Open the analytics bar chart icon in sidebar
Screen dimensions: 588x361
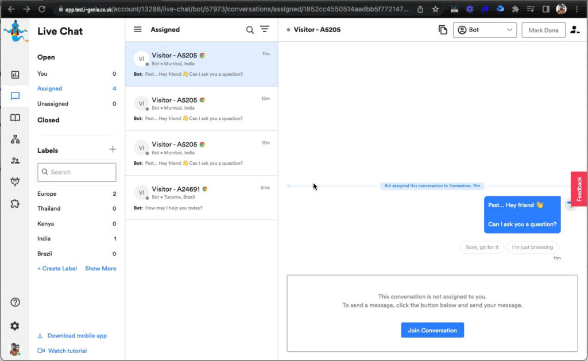pos(15,75)
